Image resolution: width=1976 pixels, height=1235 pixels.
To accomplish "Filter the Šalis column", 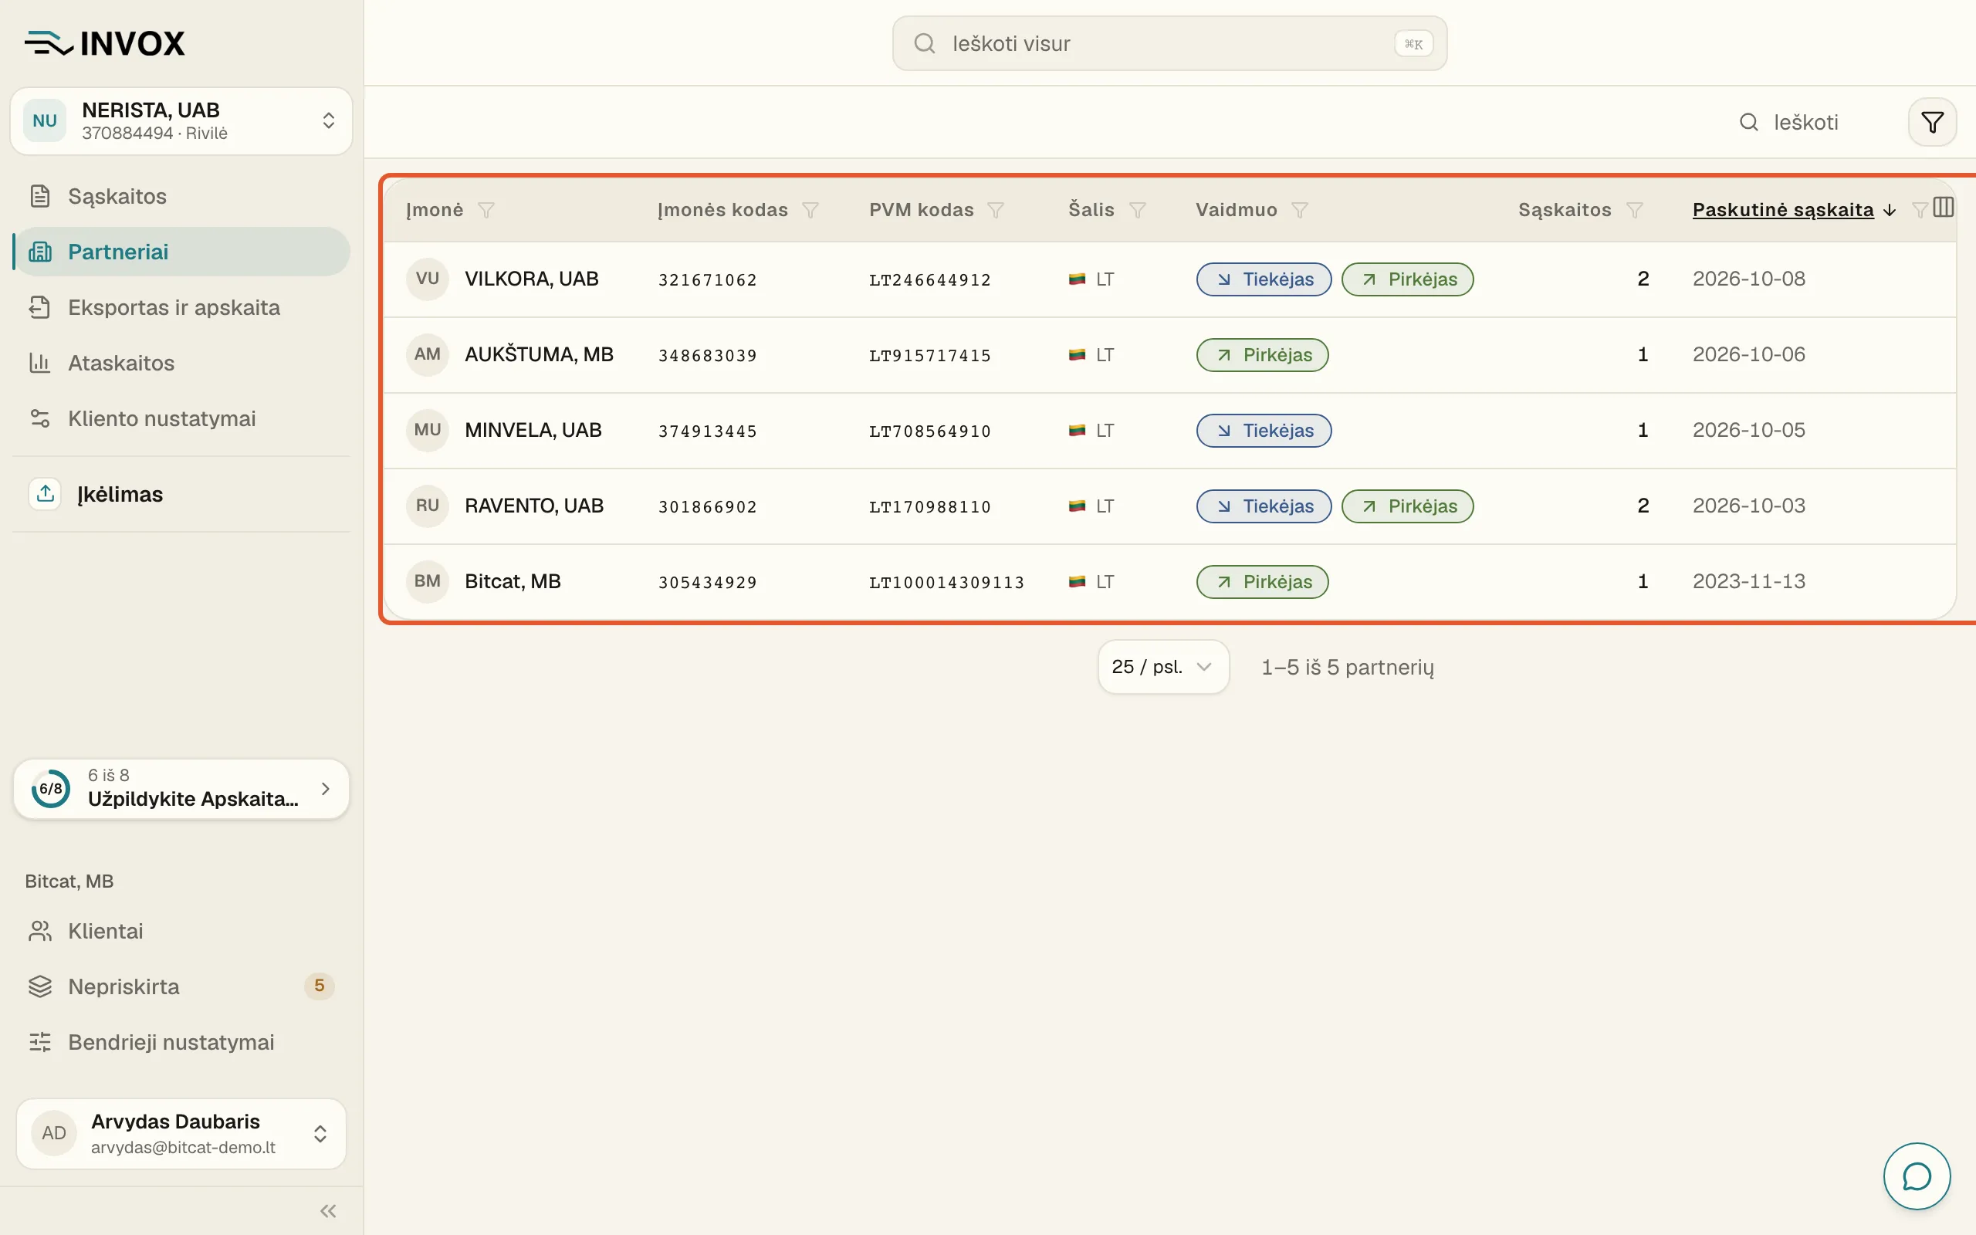I will pos(1138,210).
